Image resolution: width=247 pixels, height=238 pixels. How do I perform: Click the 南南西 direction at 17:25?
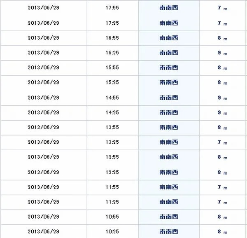coord(169,23)
